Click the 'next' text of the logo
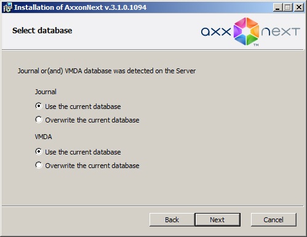Viewport: 307px width, 237px height. (281, 32)
